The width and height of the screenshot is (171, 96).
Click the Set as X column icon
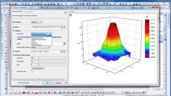click(x=156, y=4)
